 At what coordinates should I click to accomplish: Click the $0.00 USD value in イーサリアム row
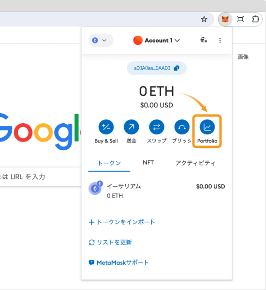pyautogui.click(x=211, y=187)
